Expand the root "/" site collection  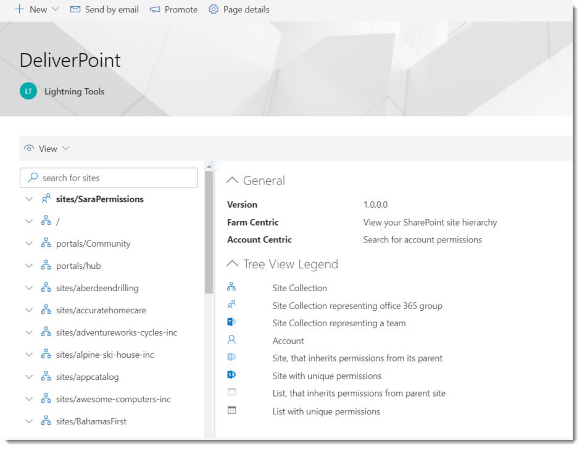[29, 221]
